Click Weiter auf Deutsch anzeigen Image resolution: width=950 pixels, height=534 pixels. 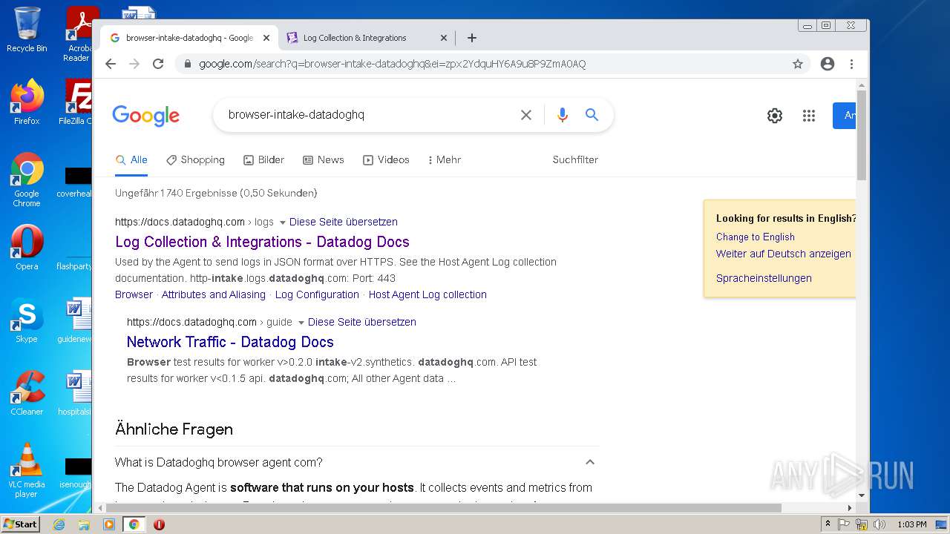click(784, 254)
